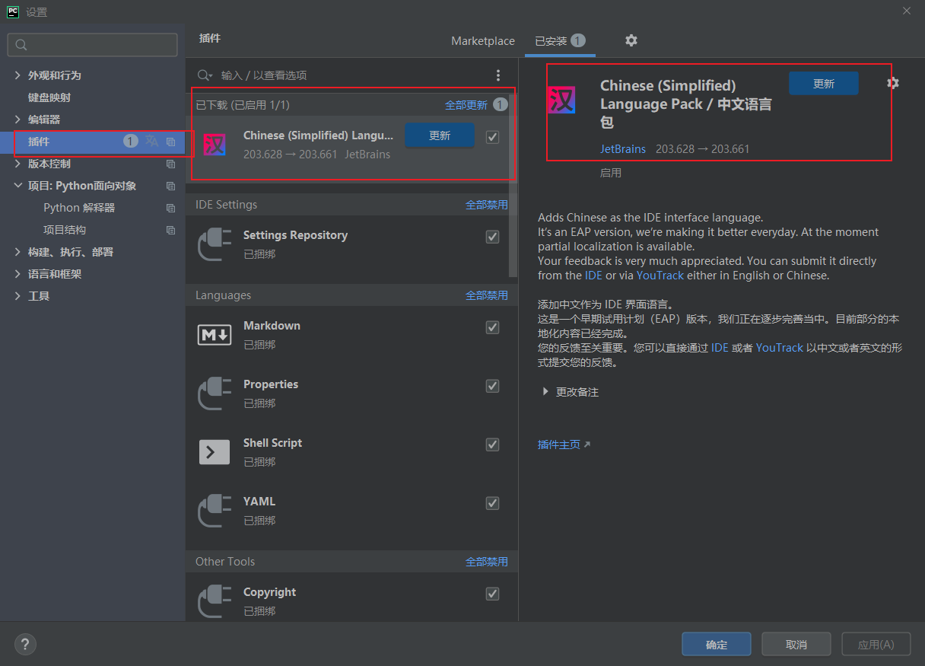Click the help question mark button
The image size is (925, 666).
tap(25, 644)
